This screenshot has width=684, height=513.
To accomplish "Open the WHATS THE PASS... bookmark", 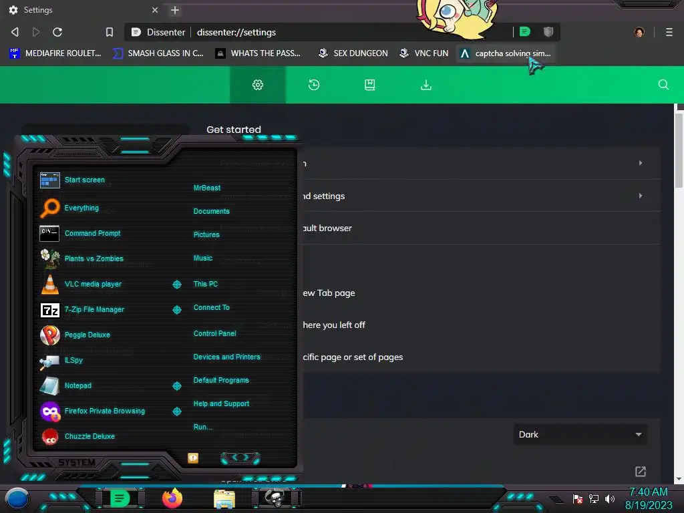I will (259, 53).
